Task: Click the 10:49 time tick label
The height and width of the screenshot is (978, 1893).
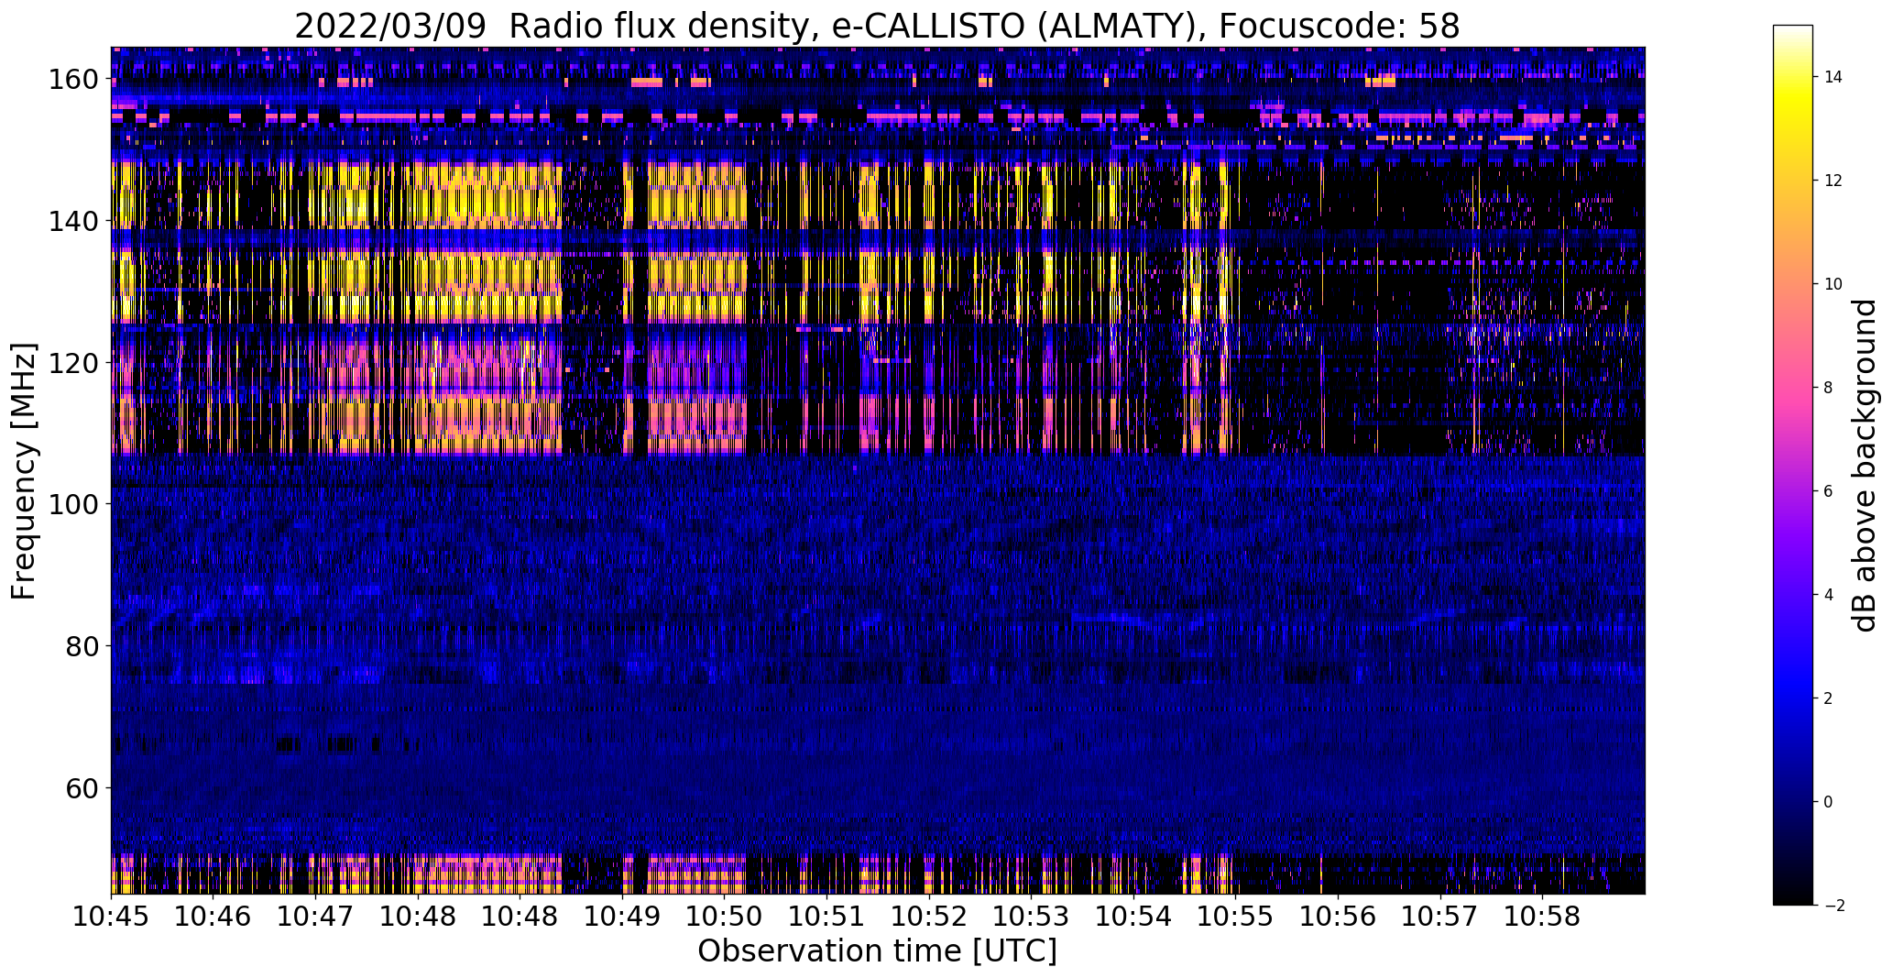Action: pos(622,917)
